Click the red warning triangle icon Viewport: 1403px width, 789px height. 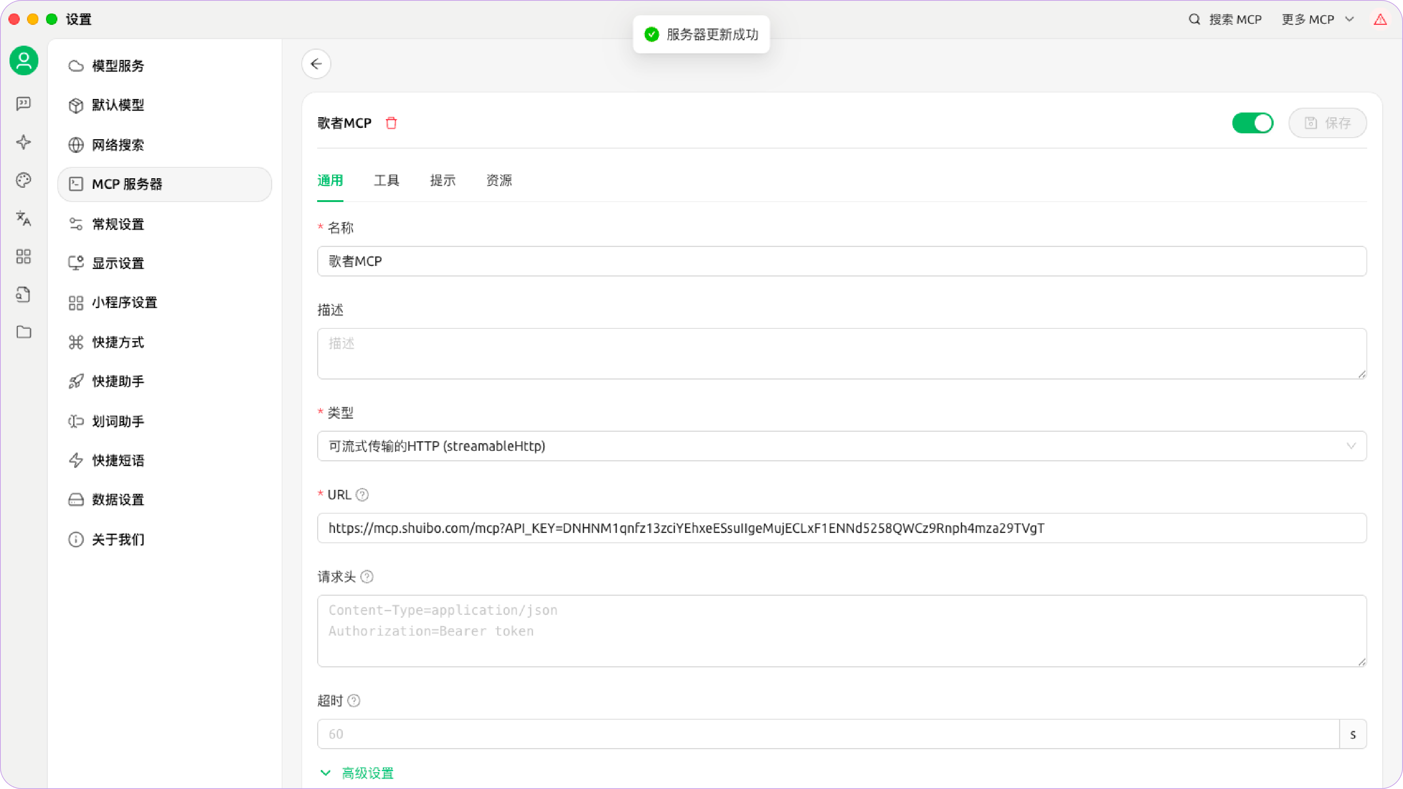(x=1380, y=20)
